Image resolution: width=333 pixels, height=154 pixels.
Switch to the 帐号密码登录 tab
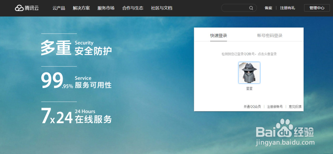(270, 36)
